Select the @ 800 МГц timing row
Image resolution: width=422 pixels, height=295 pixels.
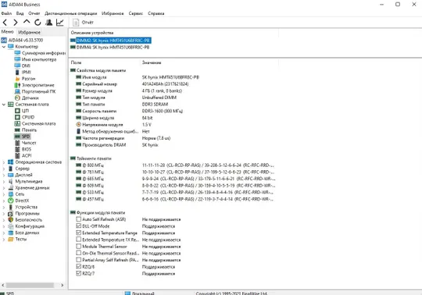pos(175,165)
